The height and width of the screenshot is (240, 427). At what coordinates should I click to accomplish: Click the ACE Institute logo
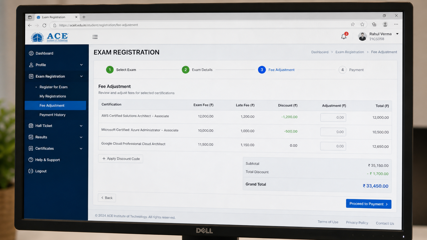49,37
